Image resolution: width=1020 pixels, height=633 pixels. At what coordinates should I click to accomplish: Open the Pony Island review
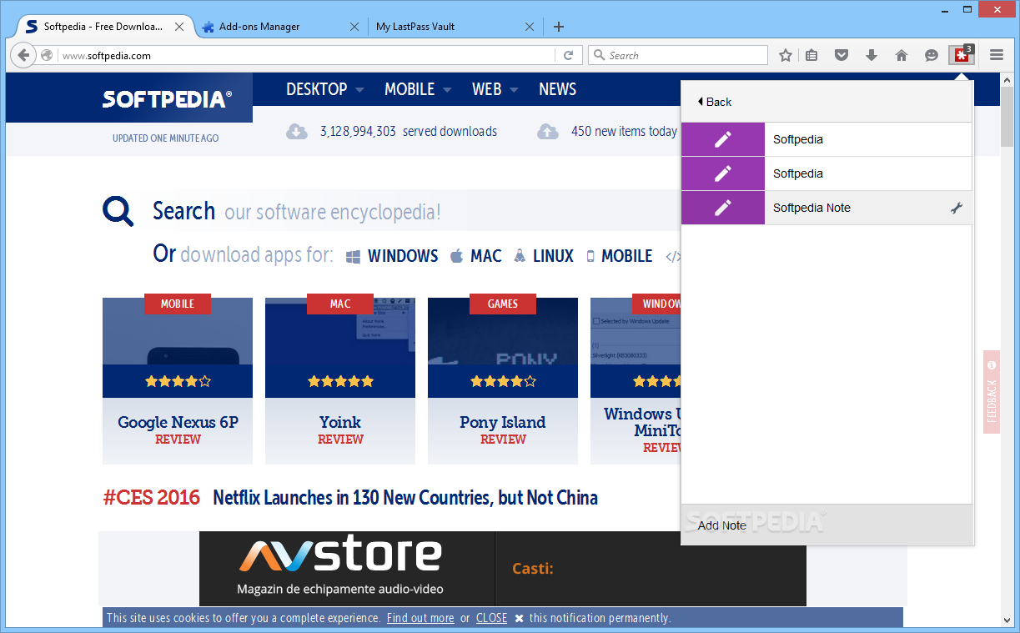click(503, 422)
